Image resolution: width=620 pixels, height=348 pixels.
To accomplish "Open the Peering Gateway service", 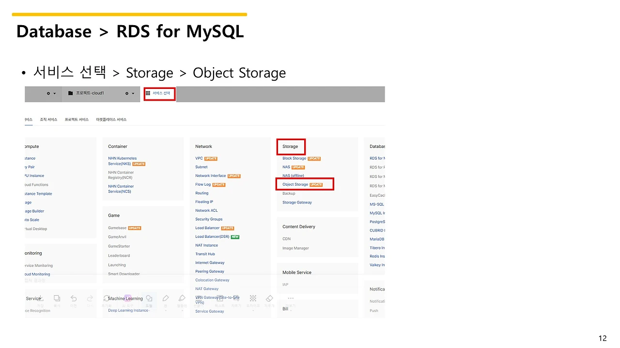I will coord(210,271).
